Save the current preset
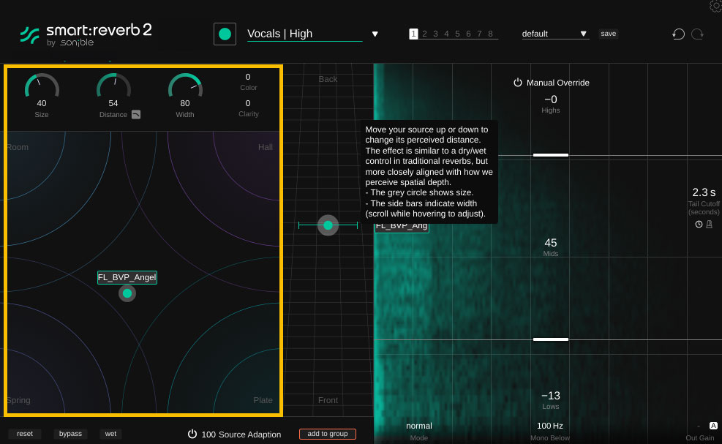This screenshot has width=722, height=444. tap(609, 34)
